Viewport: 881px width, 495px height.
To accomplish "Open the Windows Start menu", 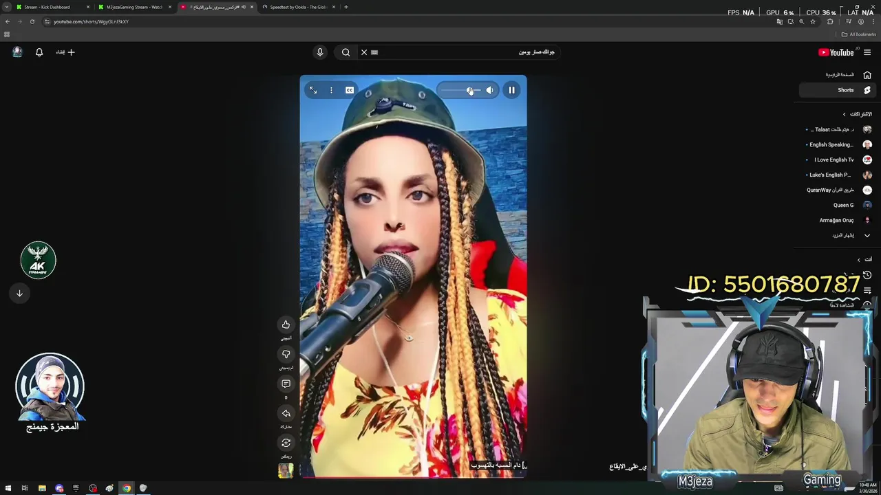I will (8, 488).
